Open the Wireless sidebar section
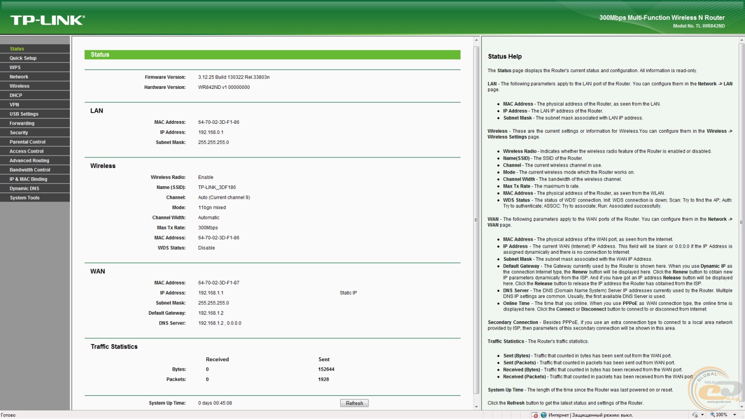745x419 pixels. [35, 86]
